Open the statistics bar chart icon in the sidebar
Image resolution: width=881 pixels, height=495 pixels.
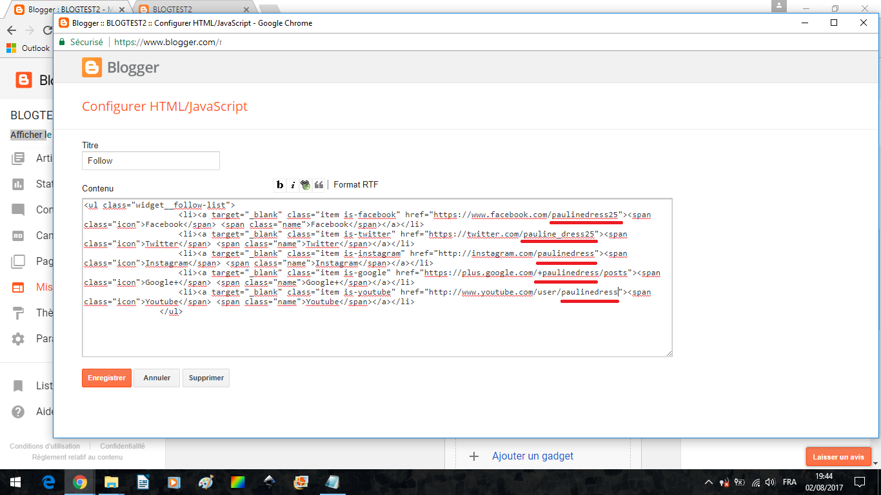18,184
